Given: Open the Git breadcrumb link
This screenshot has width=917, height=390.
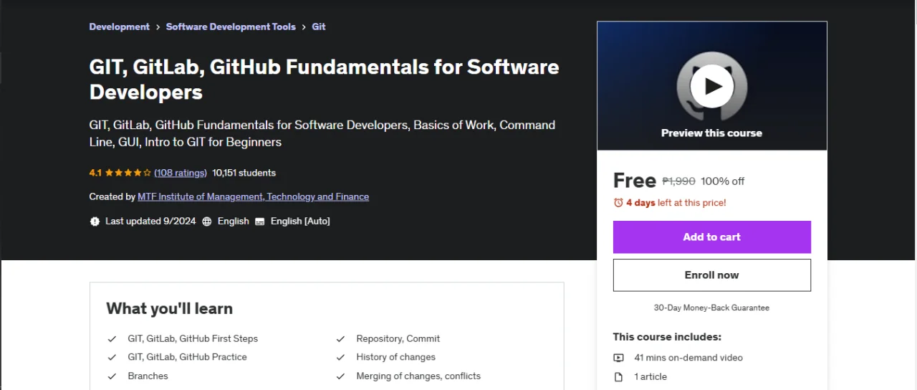Looking at the screenshot, I should pyautogui.click(x=319, y=27).
